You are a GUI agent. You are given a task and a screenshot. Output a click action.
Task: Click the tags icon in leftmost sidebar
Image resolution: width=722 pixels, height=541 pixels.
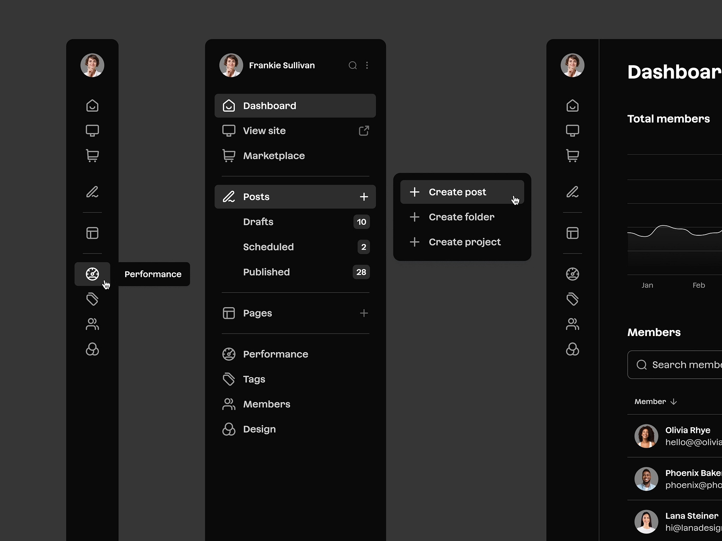pos(92,299)
